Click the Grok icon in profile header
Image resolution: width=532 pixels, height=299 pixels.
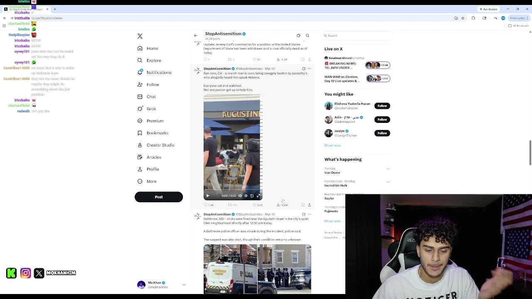pyautogui.click(x=298, y=35)
